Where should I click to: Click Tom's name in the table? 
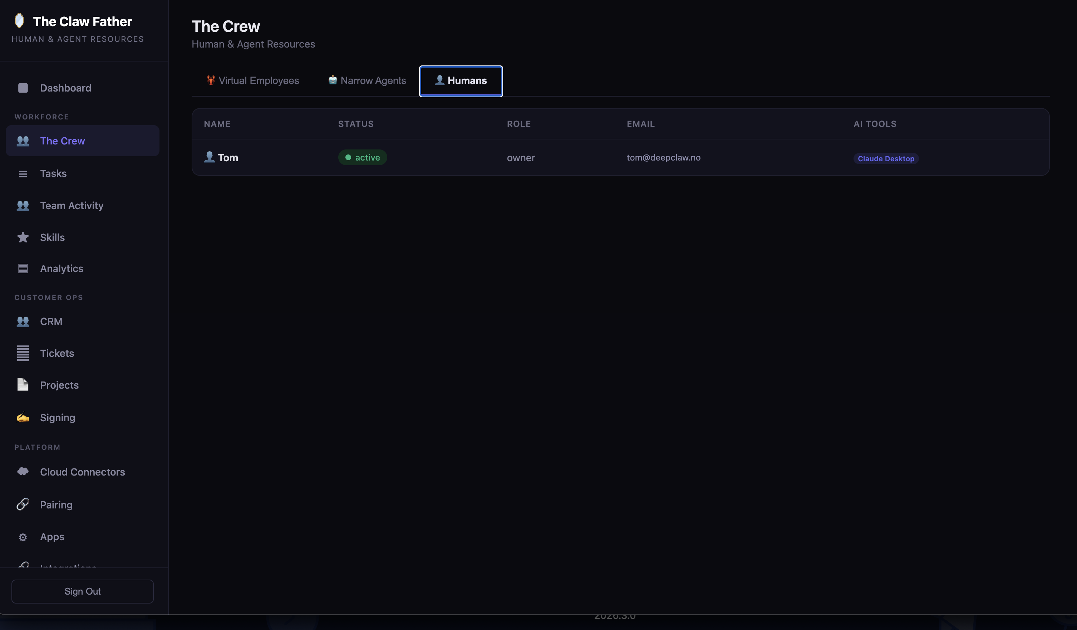(x=227, y=158)
